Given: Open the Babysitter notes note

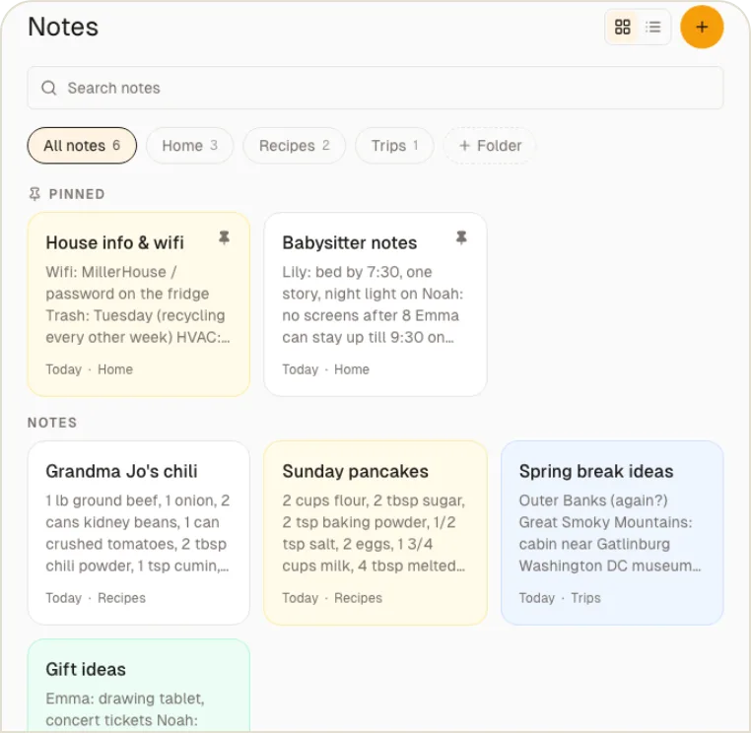Looking at the screenshot, I should coord(375,304).
